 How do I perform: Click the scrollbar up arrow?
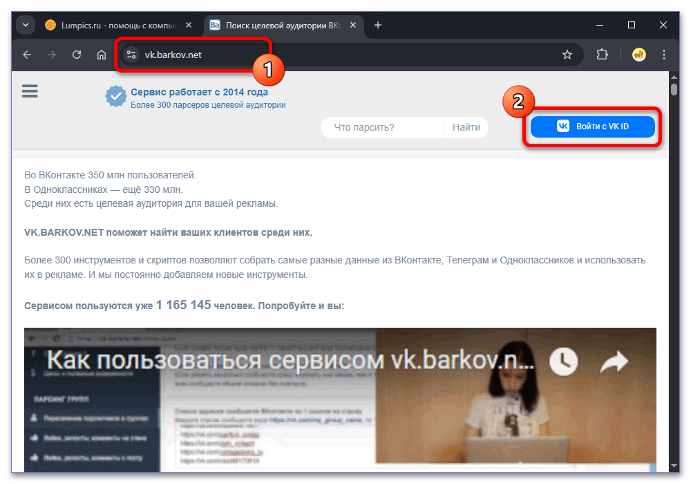[x=674, y=77]
